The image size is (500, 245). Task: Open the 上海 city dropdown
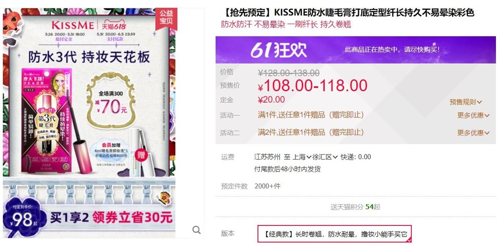302,157
